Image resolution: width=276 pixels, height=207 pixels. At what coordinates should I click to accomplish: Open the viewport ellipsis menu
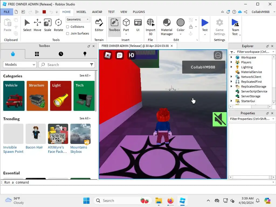click(x=218, y=55)
